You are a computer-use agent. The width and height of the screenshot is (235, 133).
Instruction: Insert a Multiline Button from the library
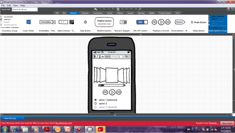point(104,22)
